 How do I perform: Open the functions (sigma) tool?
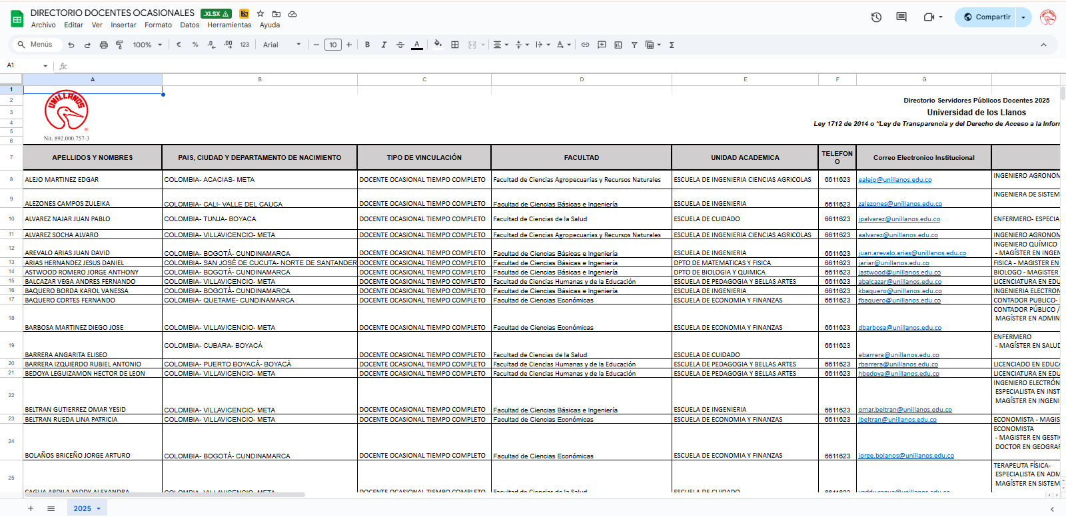point(672,45)
